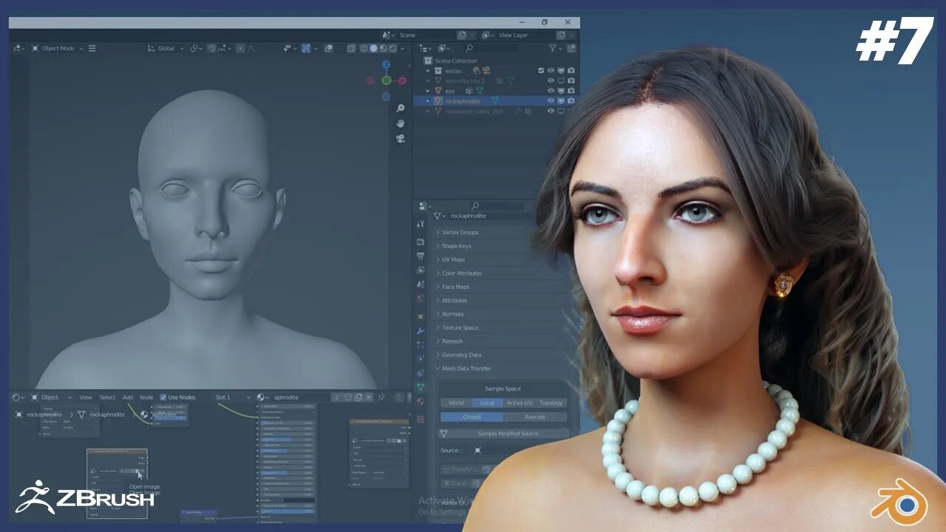This screenshot has height=532, width=946.
Task: Click aphrodite in node editor breadcrumb
Action: pyautogui.click(x=163, y=415)
